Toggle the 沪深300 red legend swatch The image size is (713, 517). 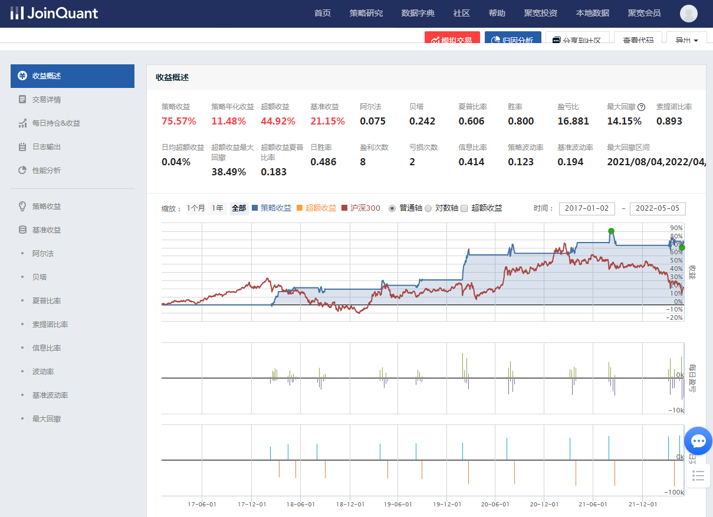[x=345, y=208]
